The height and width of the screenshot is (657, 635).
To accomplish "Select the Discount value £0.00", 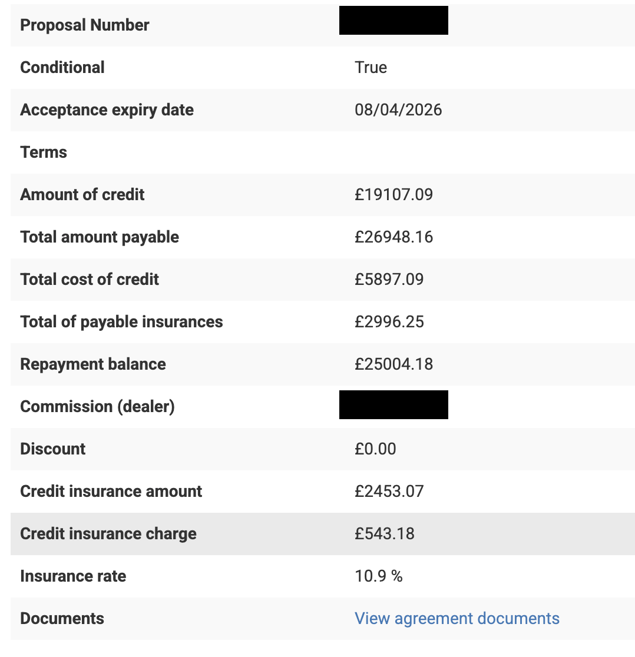I will coord(375,449).
